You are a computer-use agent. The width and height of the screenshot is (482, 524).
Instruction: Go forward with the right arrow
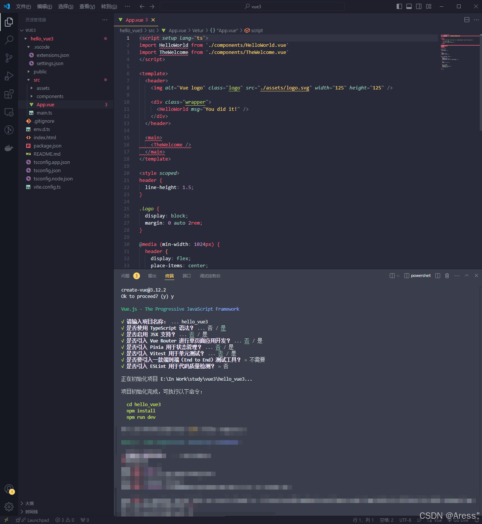coord(152,6)
